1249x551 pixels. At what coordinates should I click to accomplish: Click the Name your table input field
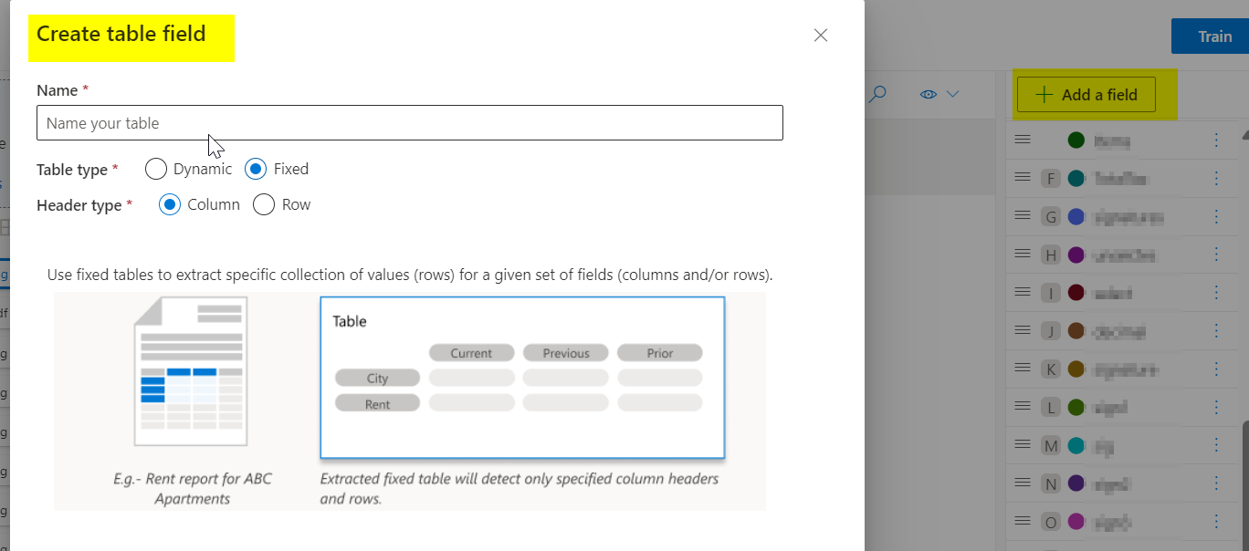pyautogui.click(x=409, y=122)
